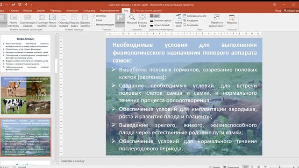Click Разделить split window
Viewport: 299px width, 168px height.
tap(191, 25)
